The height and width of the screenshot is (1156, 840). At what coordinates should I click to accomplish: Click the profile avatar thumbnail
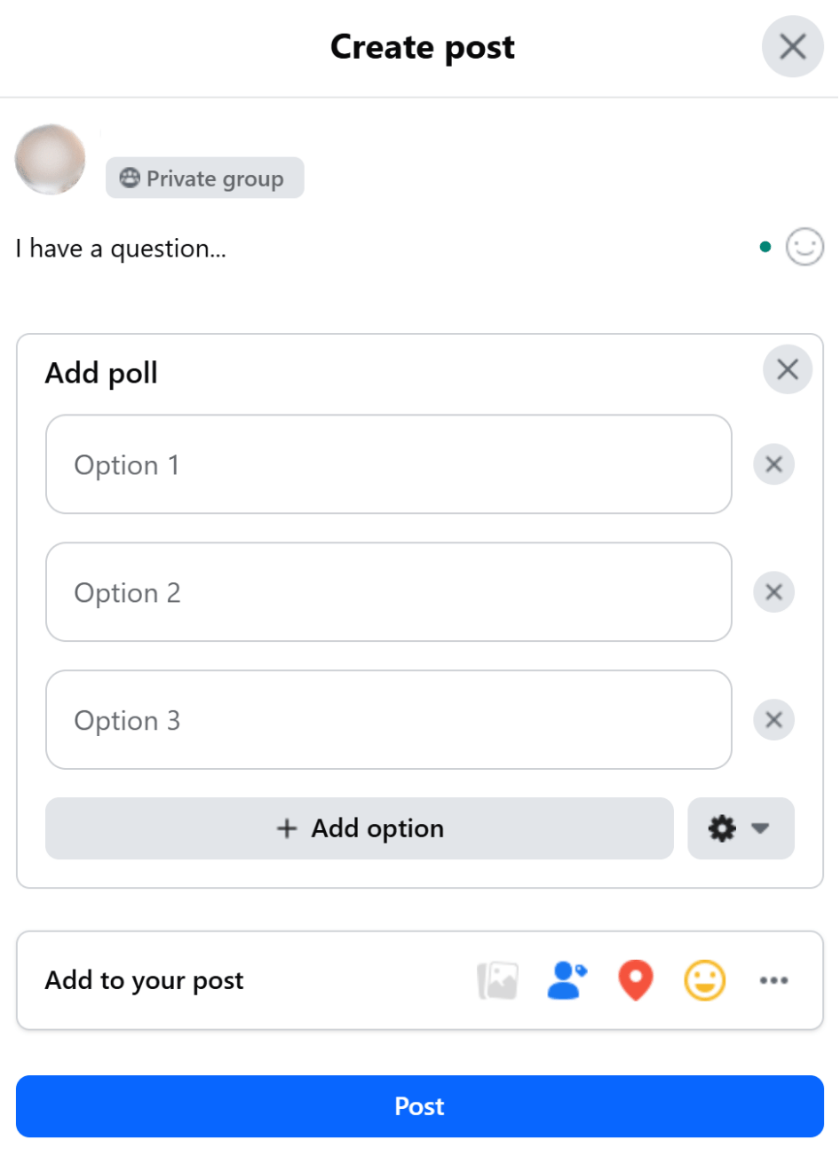[51, 160]
